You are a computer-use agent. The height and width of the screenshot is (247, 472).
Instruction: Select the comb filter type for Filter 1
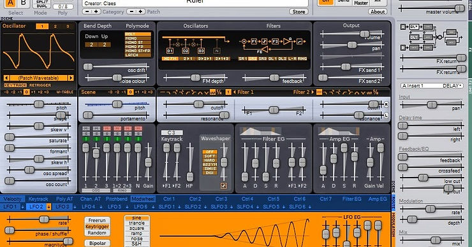point(212,92)
